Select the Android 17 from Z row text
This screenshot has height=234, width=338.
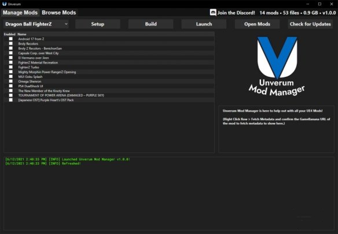(31, 39)
